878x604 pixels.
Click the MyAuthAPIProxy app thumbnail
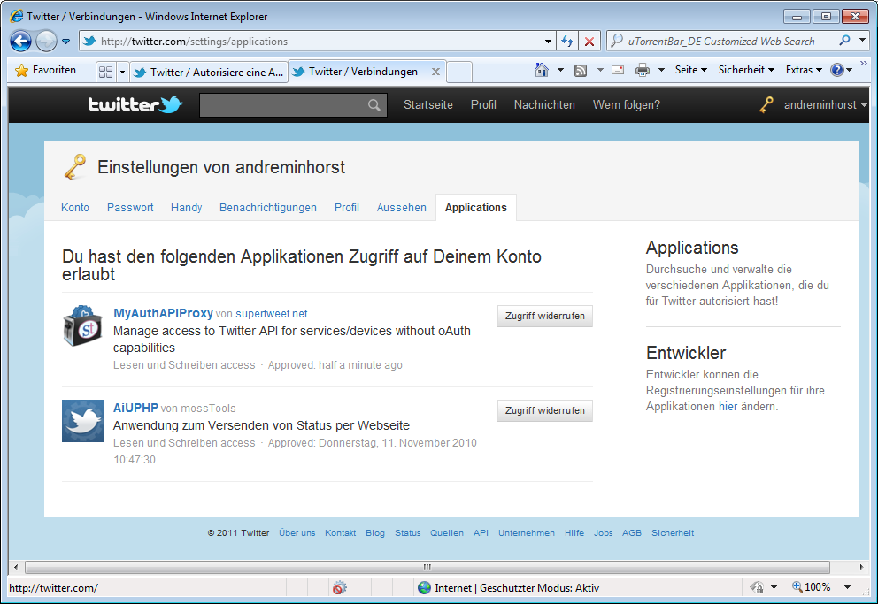(x=82, y=325)
